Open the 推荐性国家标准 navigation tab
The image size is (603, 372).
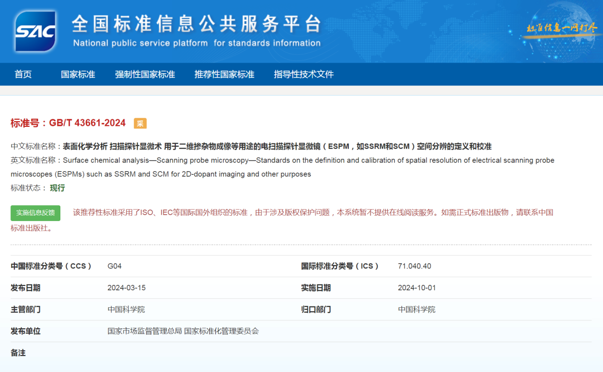point(224,75)
